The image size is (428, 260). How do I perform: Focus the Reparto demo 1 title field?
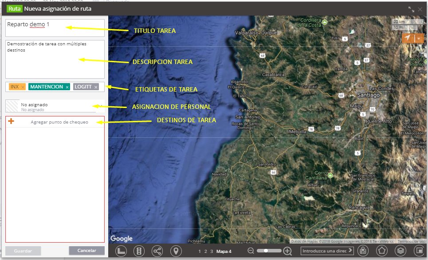[55, 28]
